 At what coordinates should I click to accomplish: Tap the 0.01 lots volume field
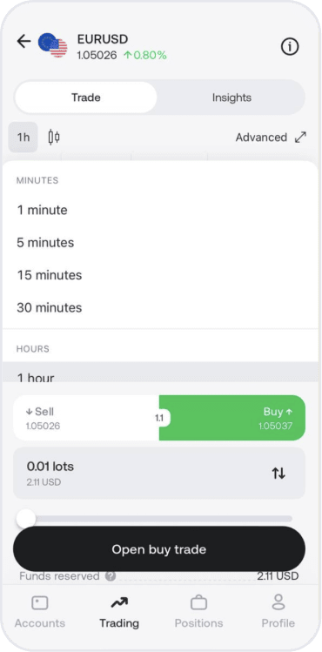tap(159, 474)
